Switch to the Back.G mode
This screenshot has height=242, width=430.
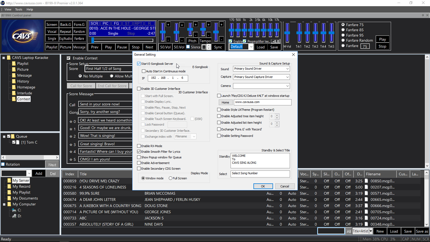[x=66, y=24]
